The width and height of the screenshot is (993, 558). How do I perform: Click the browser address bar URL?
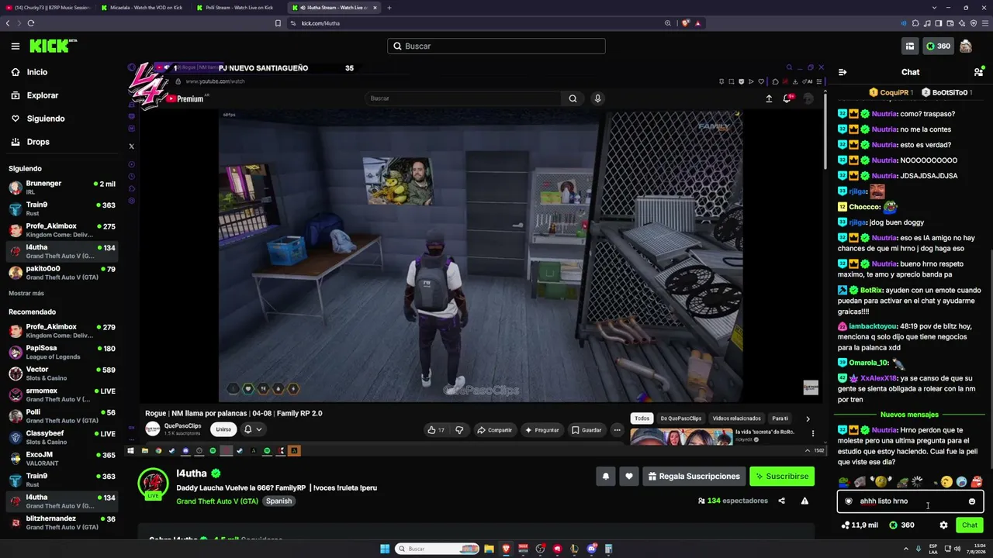tap(320, 23)
